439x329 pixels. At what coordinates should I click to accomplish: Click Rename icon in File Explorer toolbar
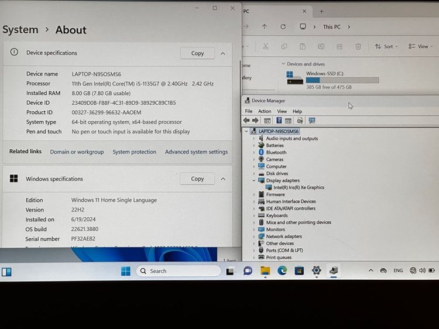tap(321, 46)
